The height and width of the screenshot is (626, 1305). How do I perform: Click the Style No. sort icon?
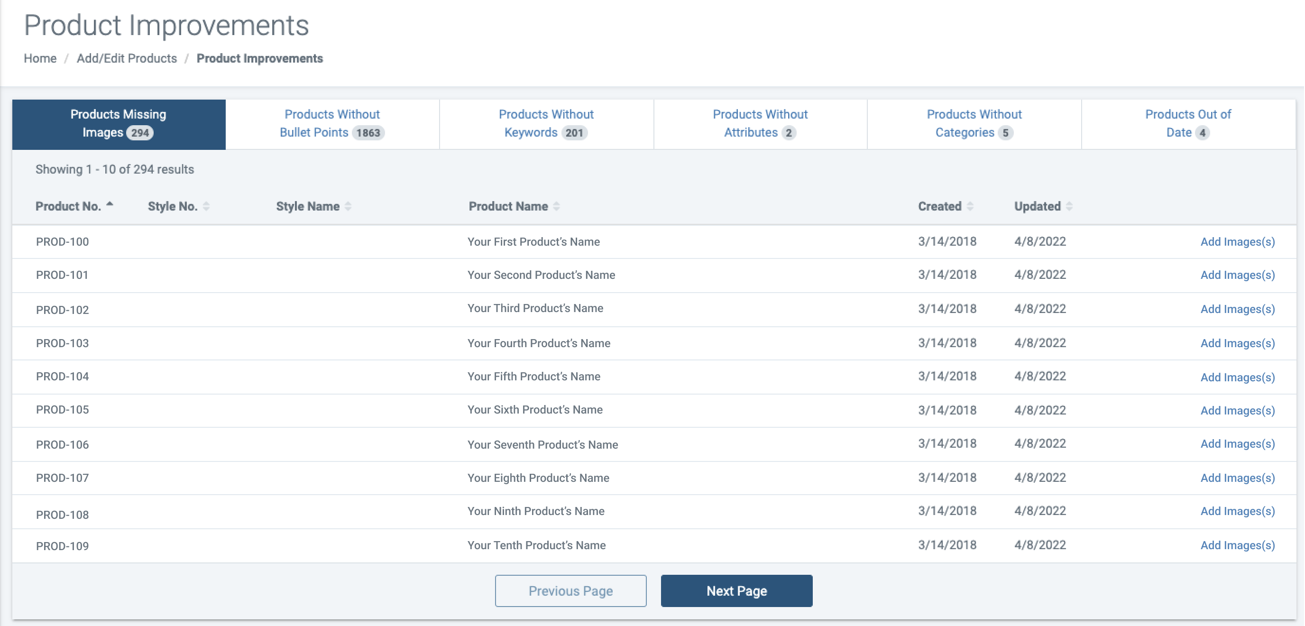pos(206,206)
